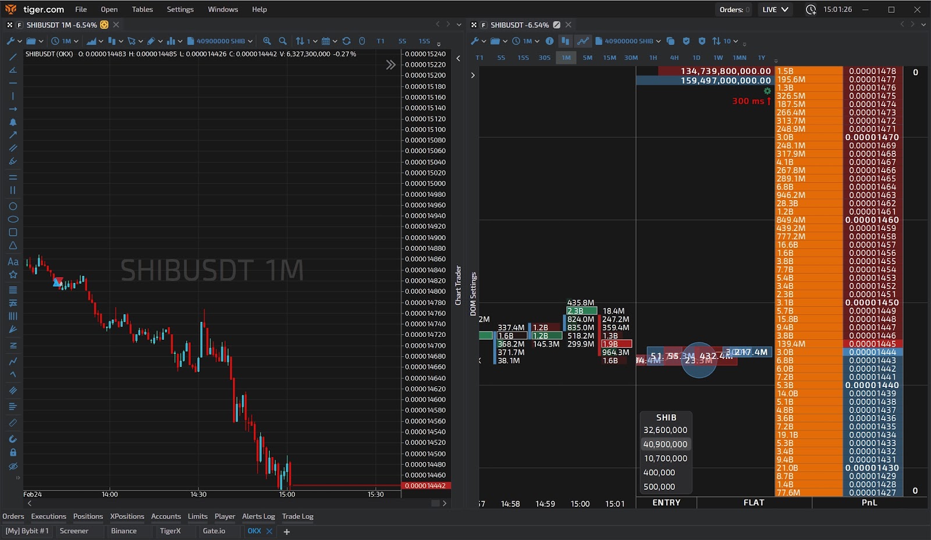Open the LIVE mode dropdown
Screen dimensions: 931x540
point(775,9)
